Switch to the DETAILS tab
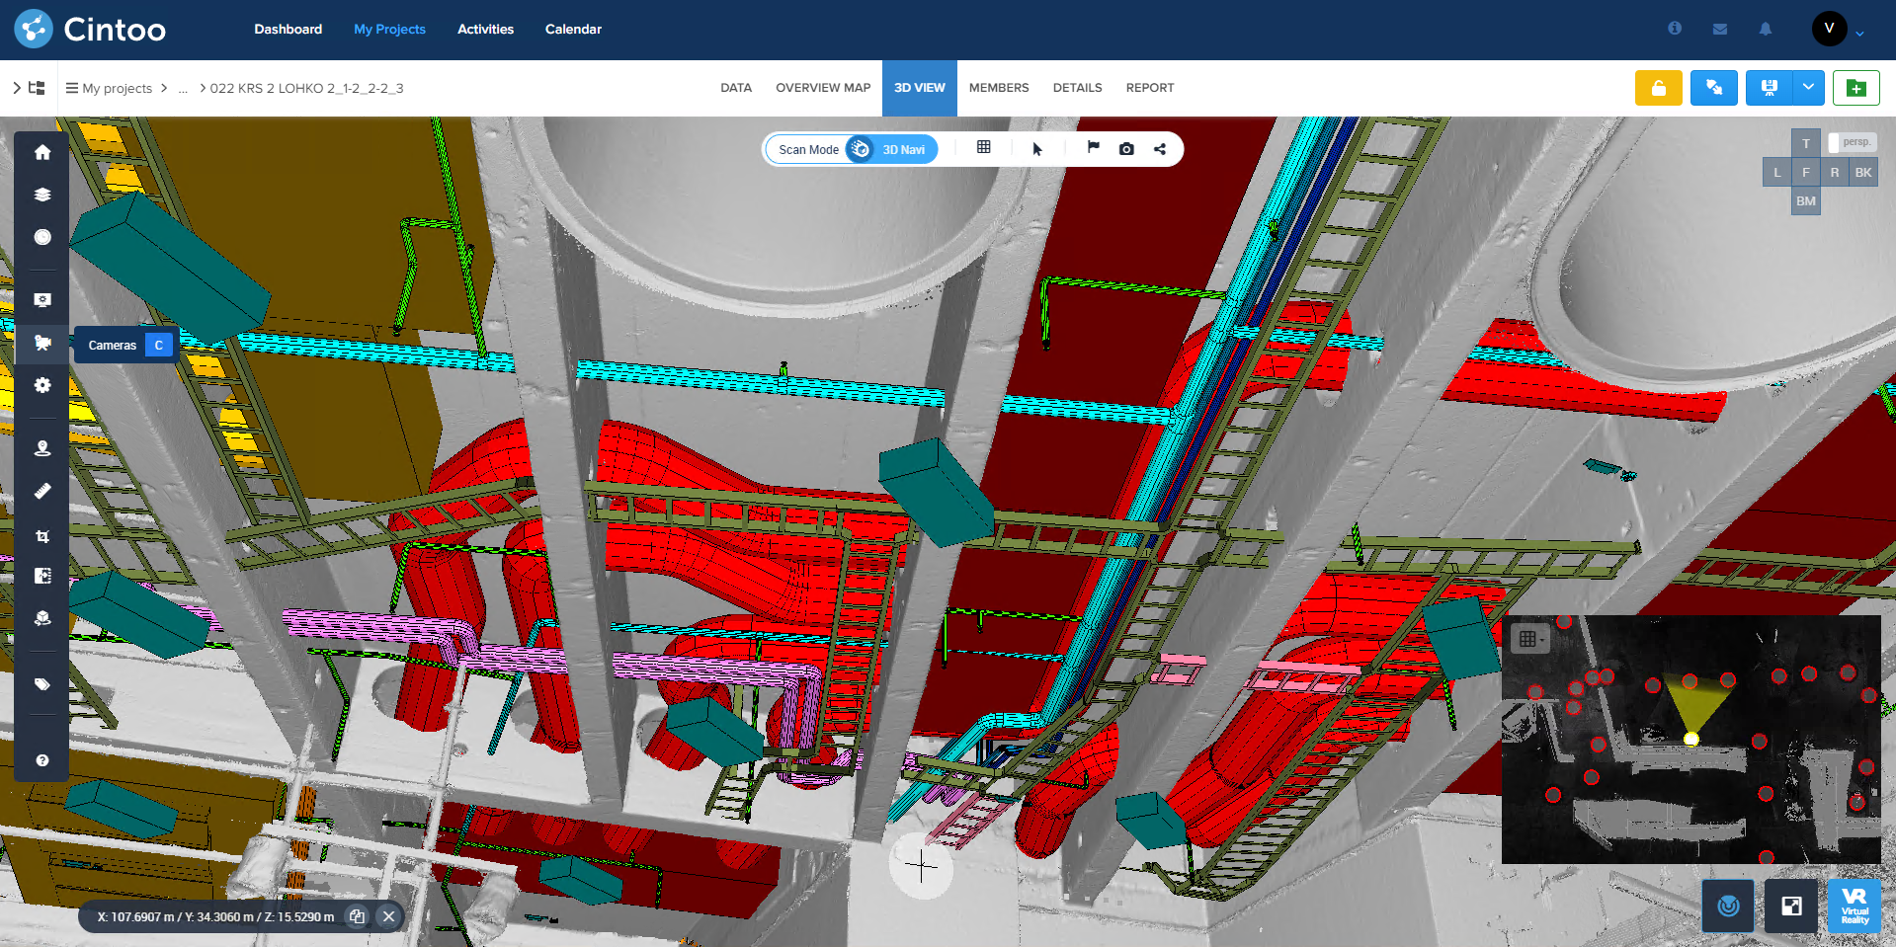 coord(1077,88)
